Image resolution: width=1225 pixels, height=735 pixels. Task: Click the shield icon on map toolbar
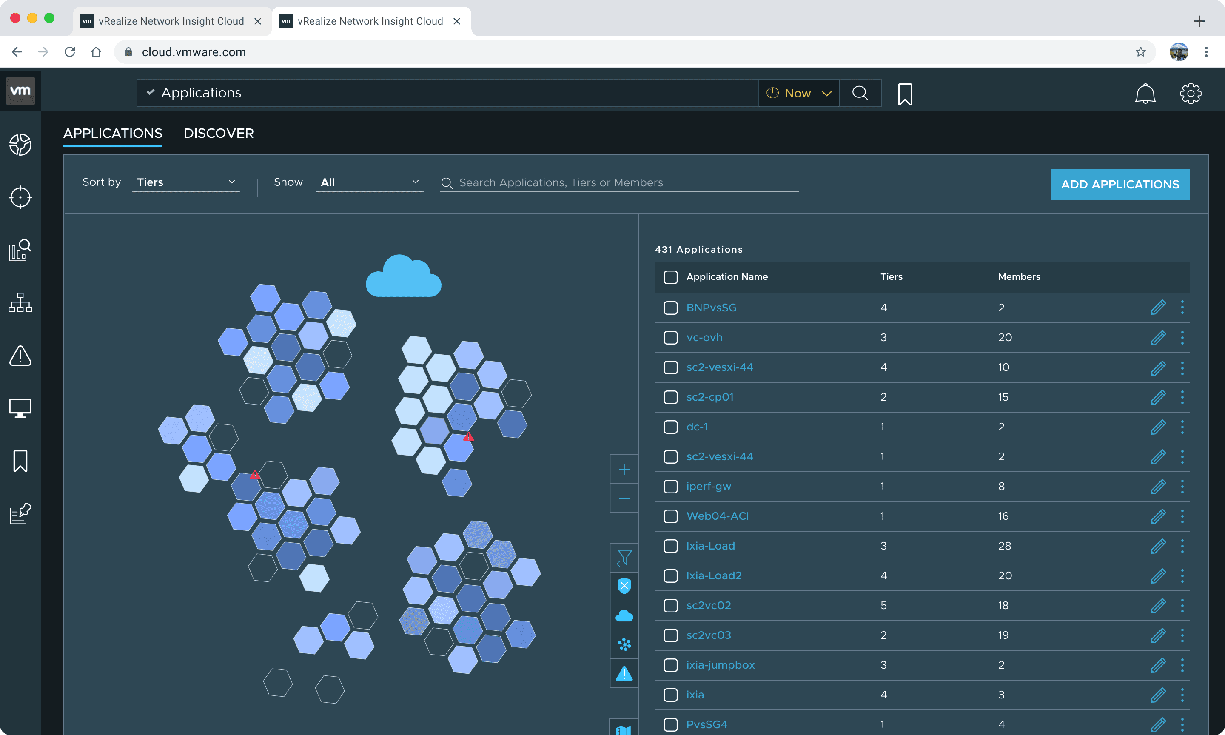point(624,587)
